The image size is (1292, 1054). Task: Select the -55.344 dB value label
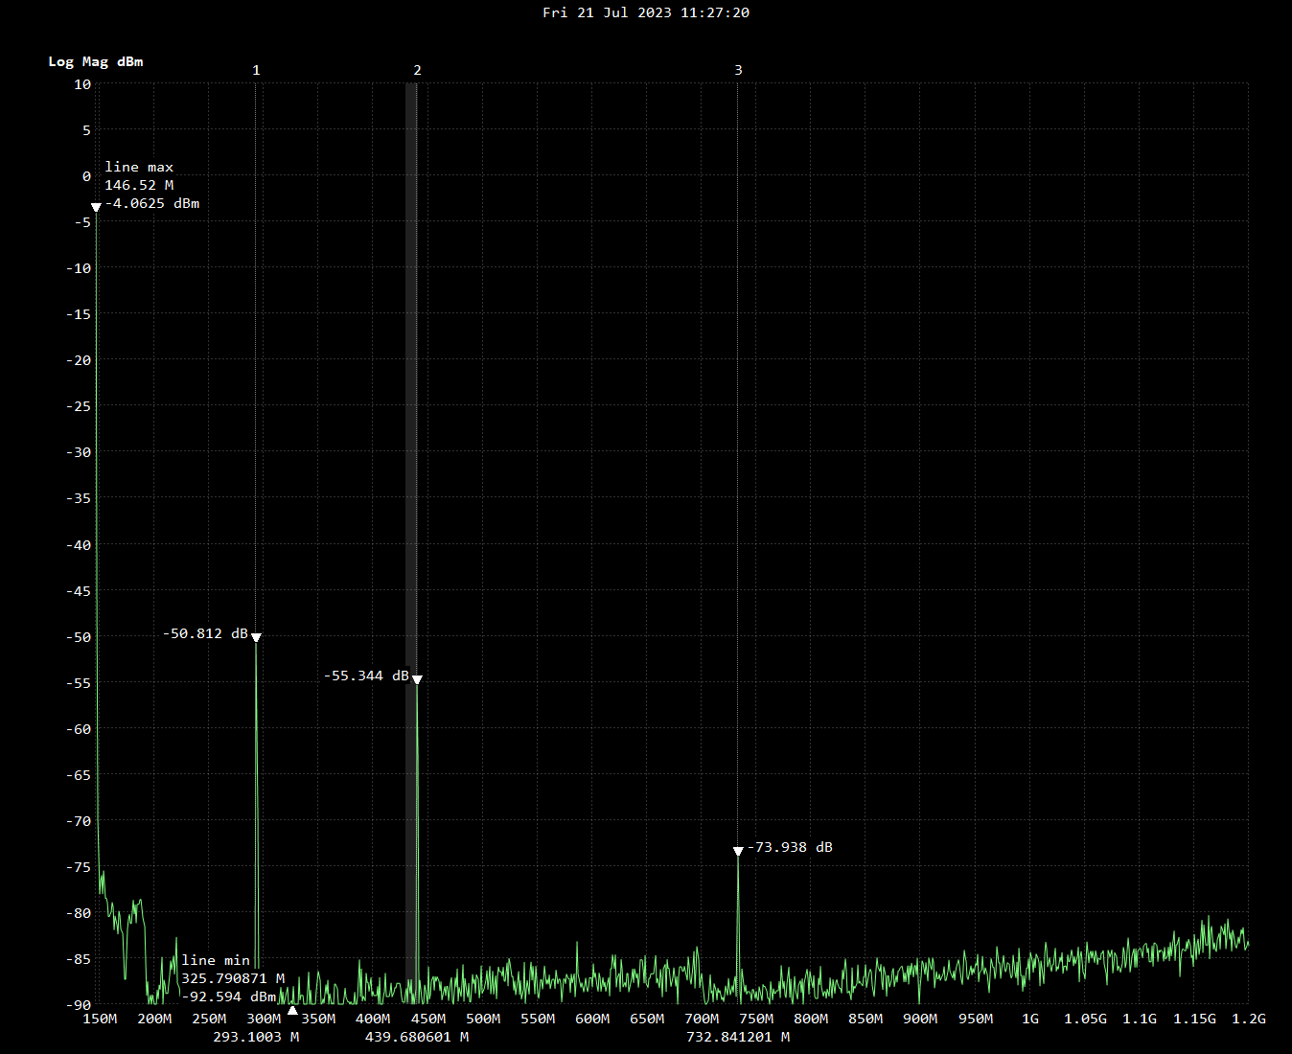366,676
